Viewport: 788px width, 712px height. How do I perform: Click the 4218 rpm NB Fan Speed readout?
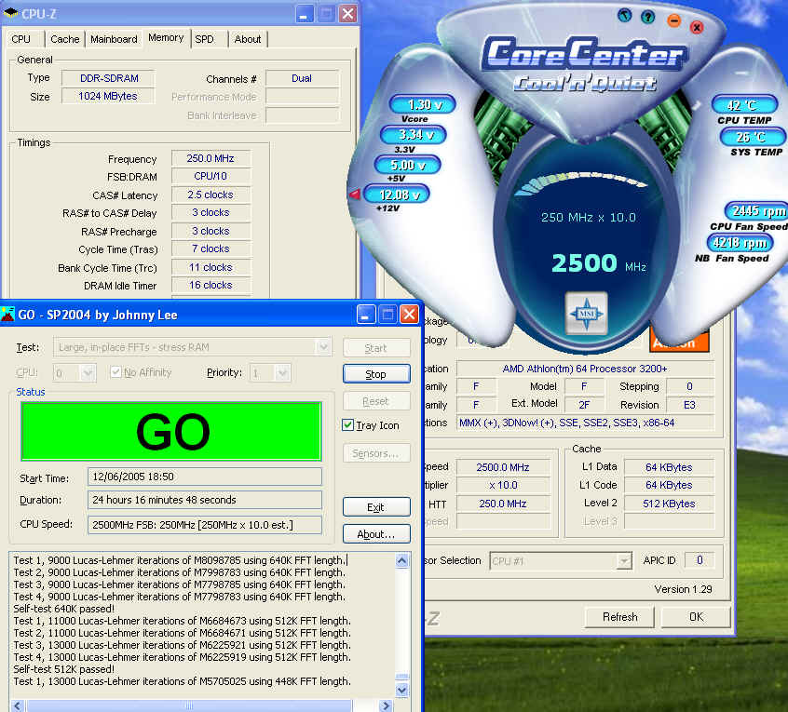pyautogui.click(x=740, y=243)
